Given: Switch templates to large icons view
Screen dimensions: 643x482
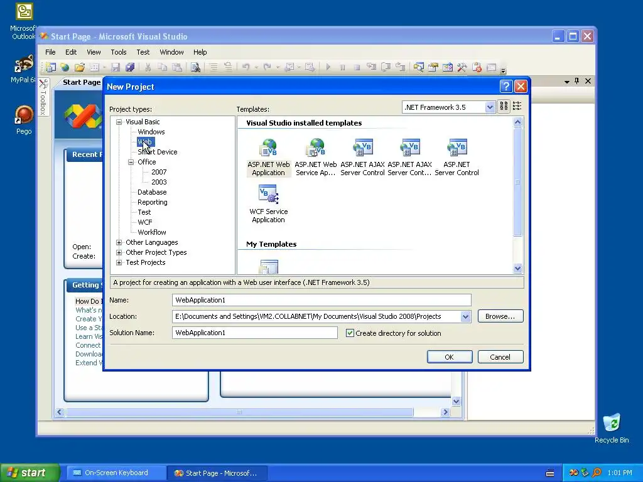Looking at the screenshot, I should click(504, 106).
